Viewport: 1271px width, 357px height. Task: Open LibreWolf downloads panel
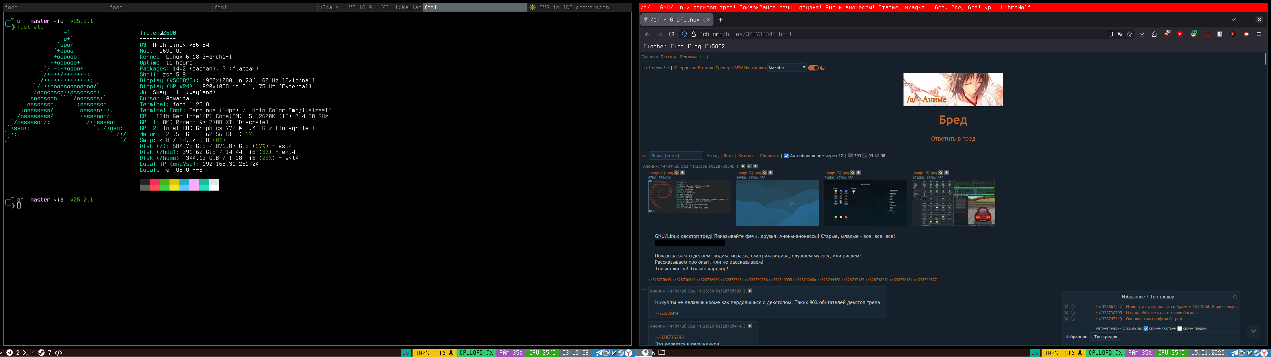point(1142,34)
